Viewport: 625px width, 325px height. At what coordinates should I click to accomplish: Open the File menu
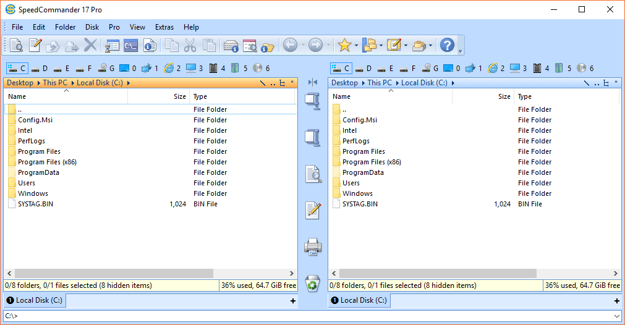click(17, 27)
